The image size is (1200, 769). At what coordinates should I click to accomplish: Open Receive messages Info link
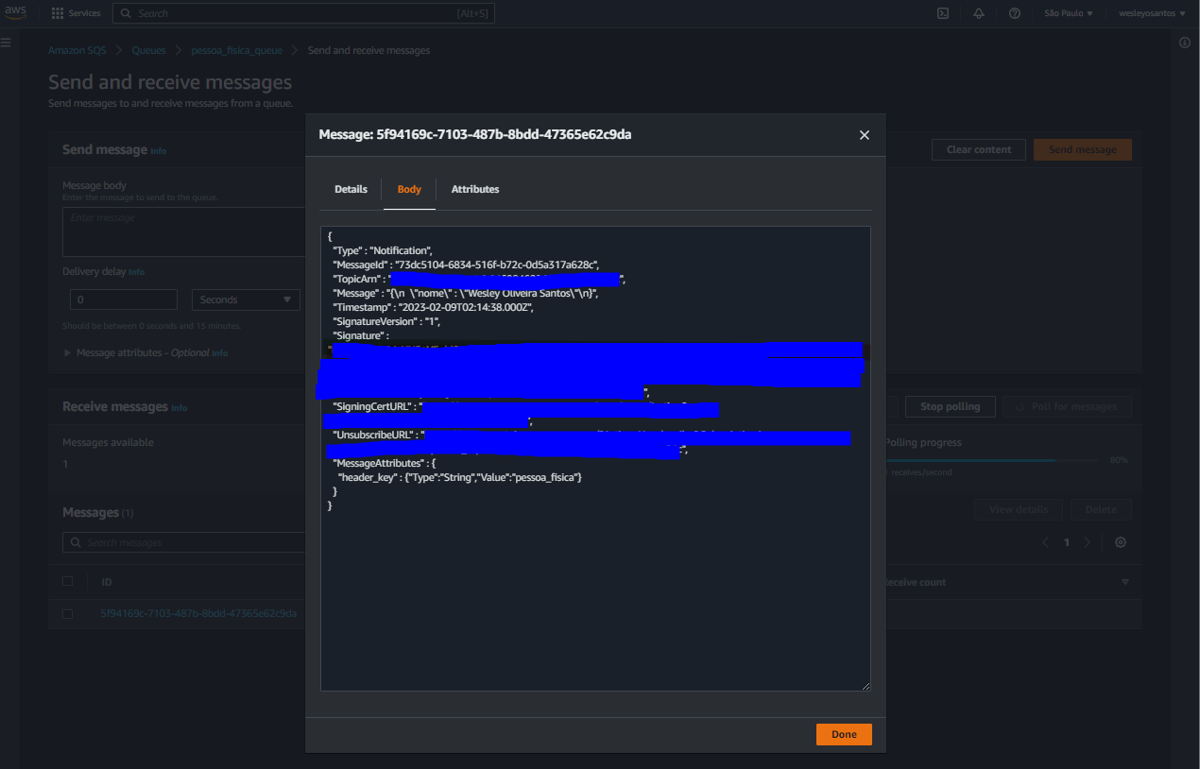(180, 408)
